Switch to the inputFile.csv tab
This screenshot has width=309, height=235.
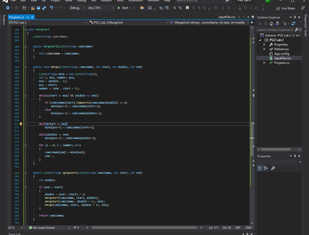(x=227, y=17)
